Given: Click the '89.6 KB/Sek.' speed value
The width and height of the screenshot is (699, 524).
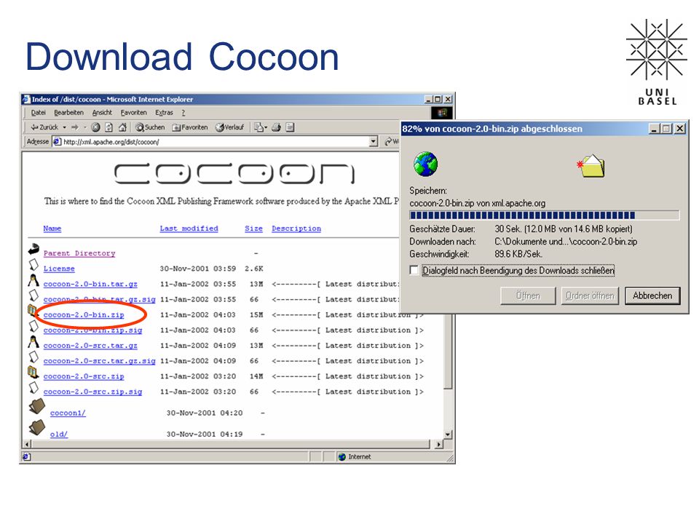Looking at the screenshot, I should coord(518,254).
